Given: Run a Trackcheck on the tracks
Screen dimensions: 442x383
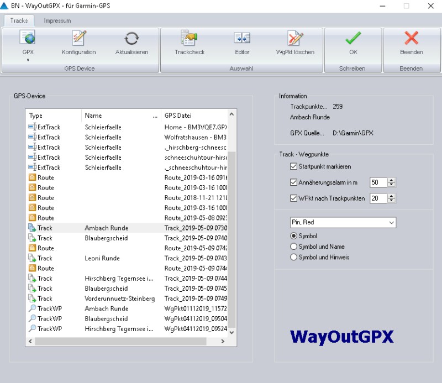Looking at the screenshot, I should pyautogui.click(x=188, y=39).
